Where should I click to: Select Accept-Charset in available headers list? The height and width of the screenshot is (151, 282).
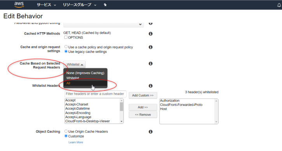pyautogui.click(x=92, y=104)
